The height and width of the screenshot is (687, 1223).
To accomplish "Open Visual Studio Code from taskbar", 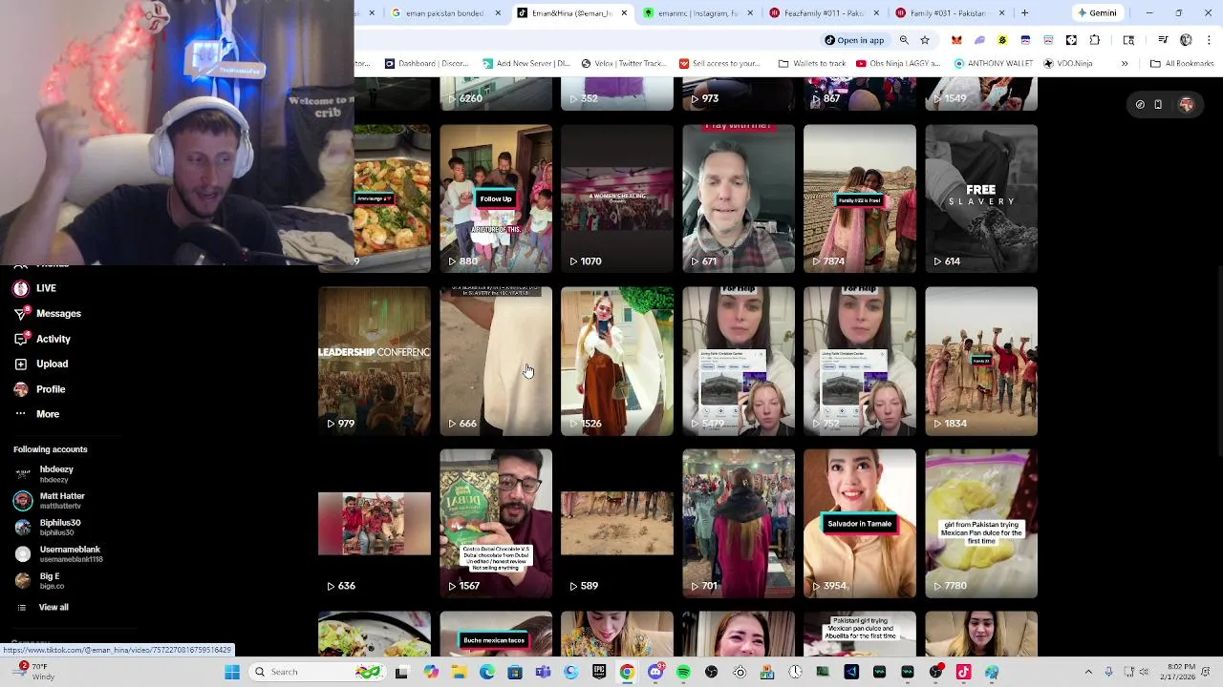I will 851,672.
